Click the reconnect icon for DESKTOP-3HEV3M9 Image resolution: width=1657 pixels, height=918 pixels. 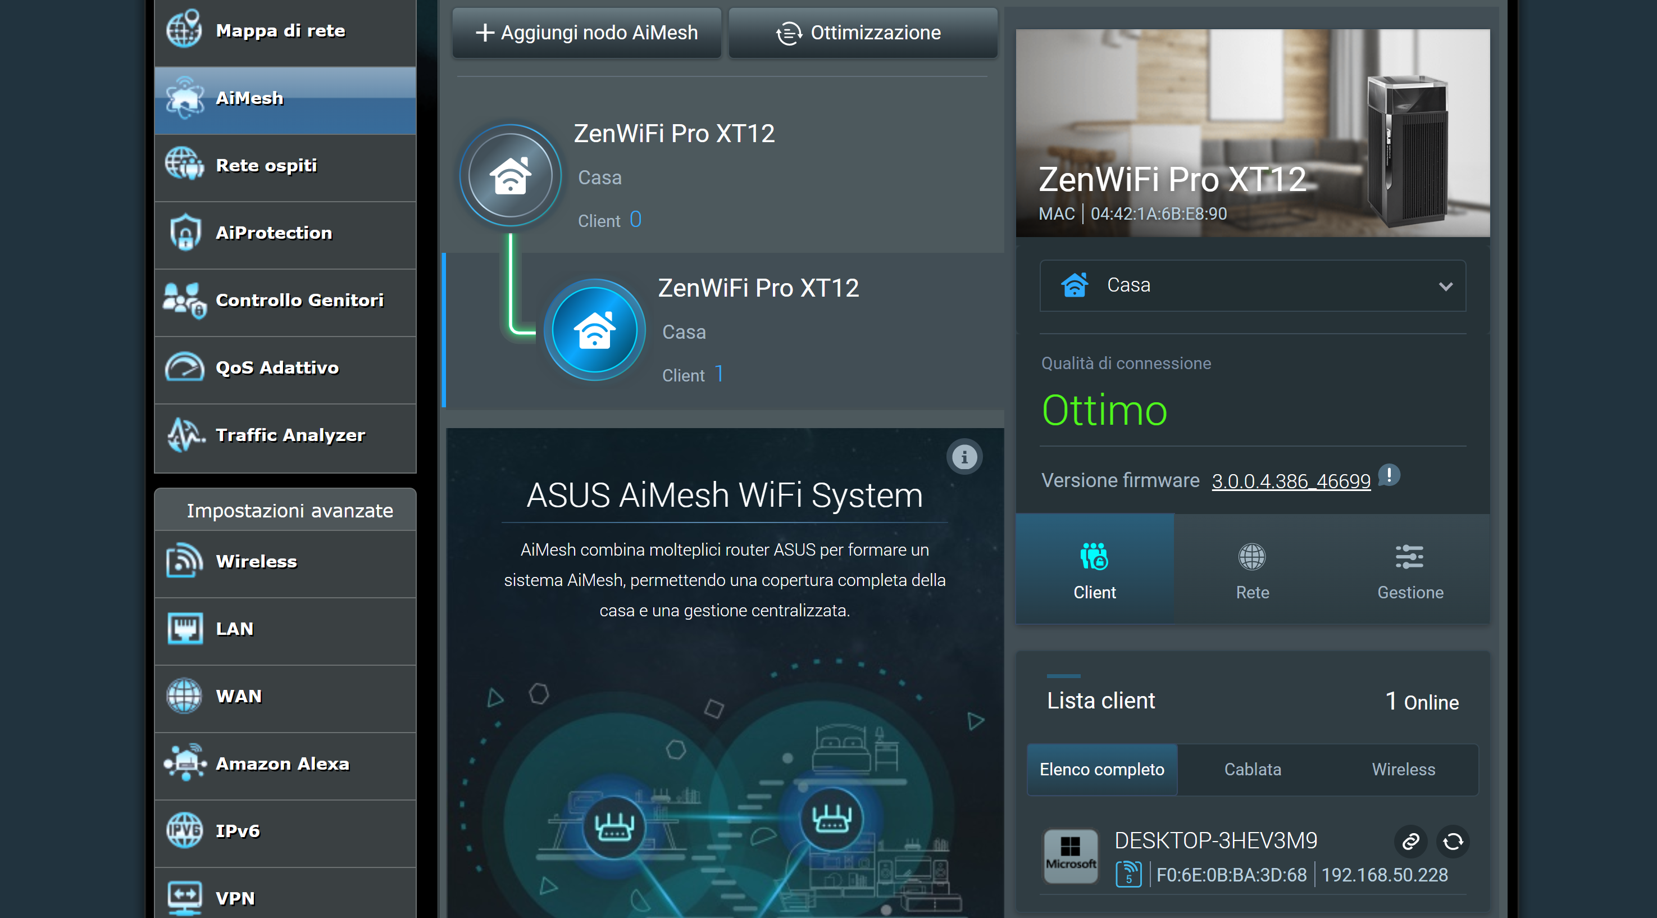1453,842
